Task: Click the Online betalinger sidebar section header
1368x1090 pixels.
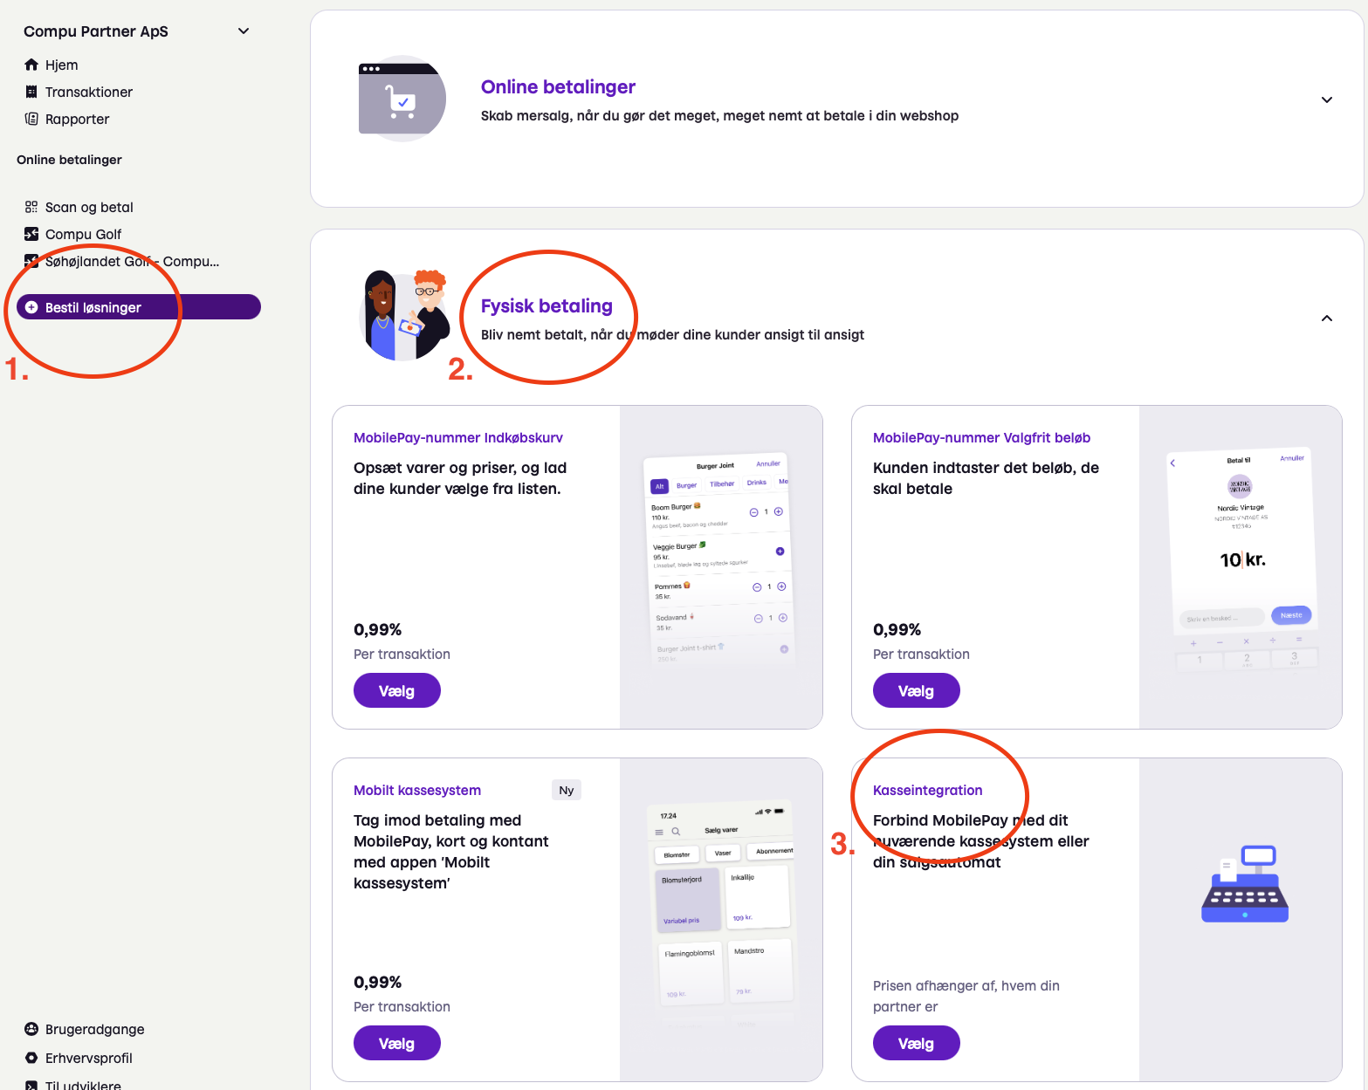Action: click(69, 160)
